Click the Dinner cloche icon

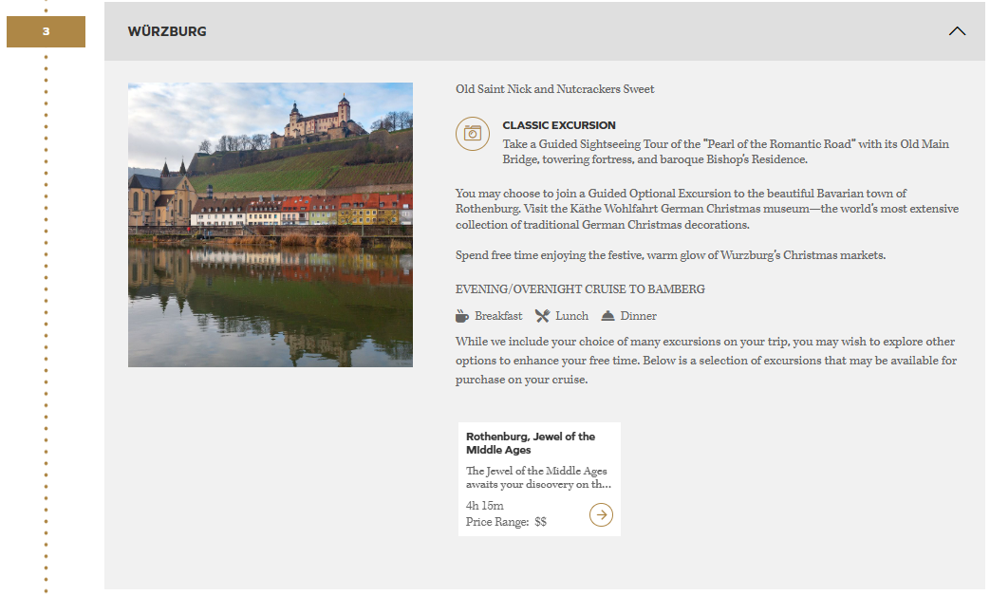[x=607, y=316]
